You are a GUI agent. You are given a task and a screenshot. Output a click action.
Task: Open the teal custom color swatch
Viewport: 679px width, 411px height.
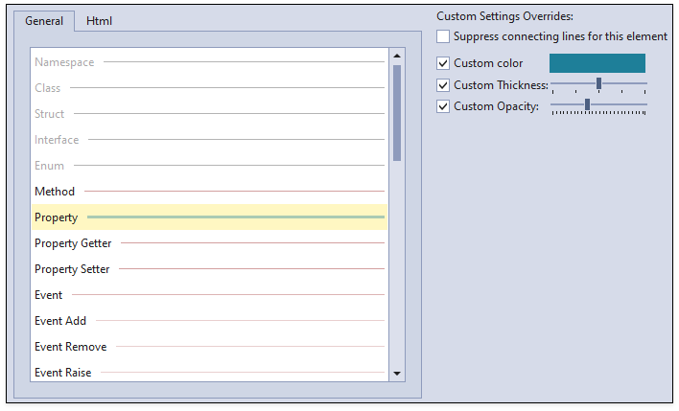[597, 63]
